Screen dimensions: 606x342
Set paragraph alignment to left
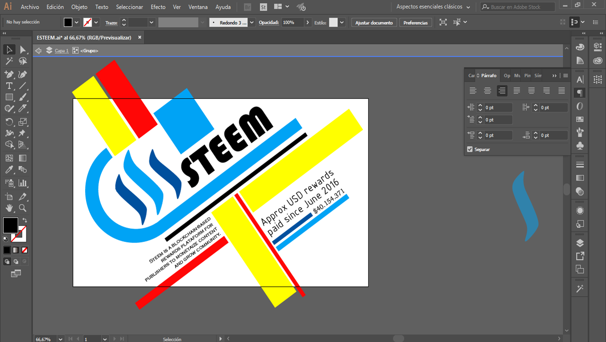tap(473, 91)
